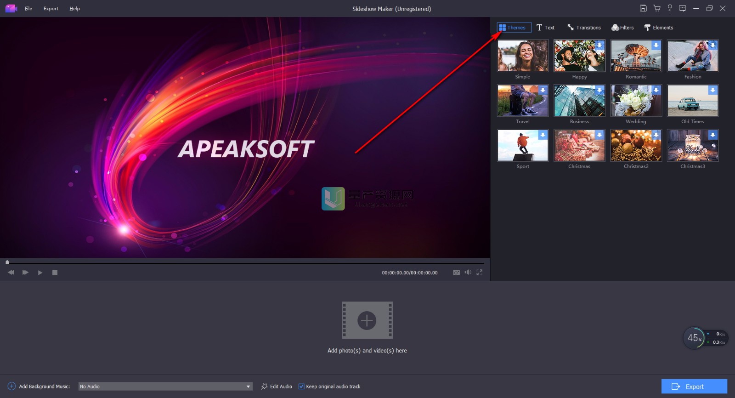Select the Romantic theme thumbnail

(x=636, y=56)
